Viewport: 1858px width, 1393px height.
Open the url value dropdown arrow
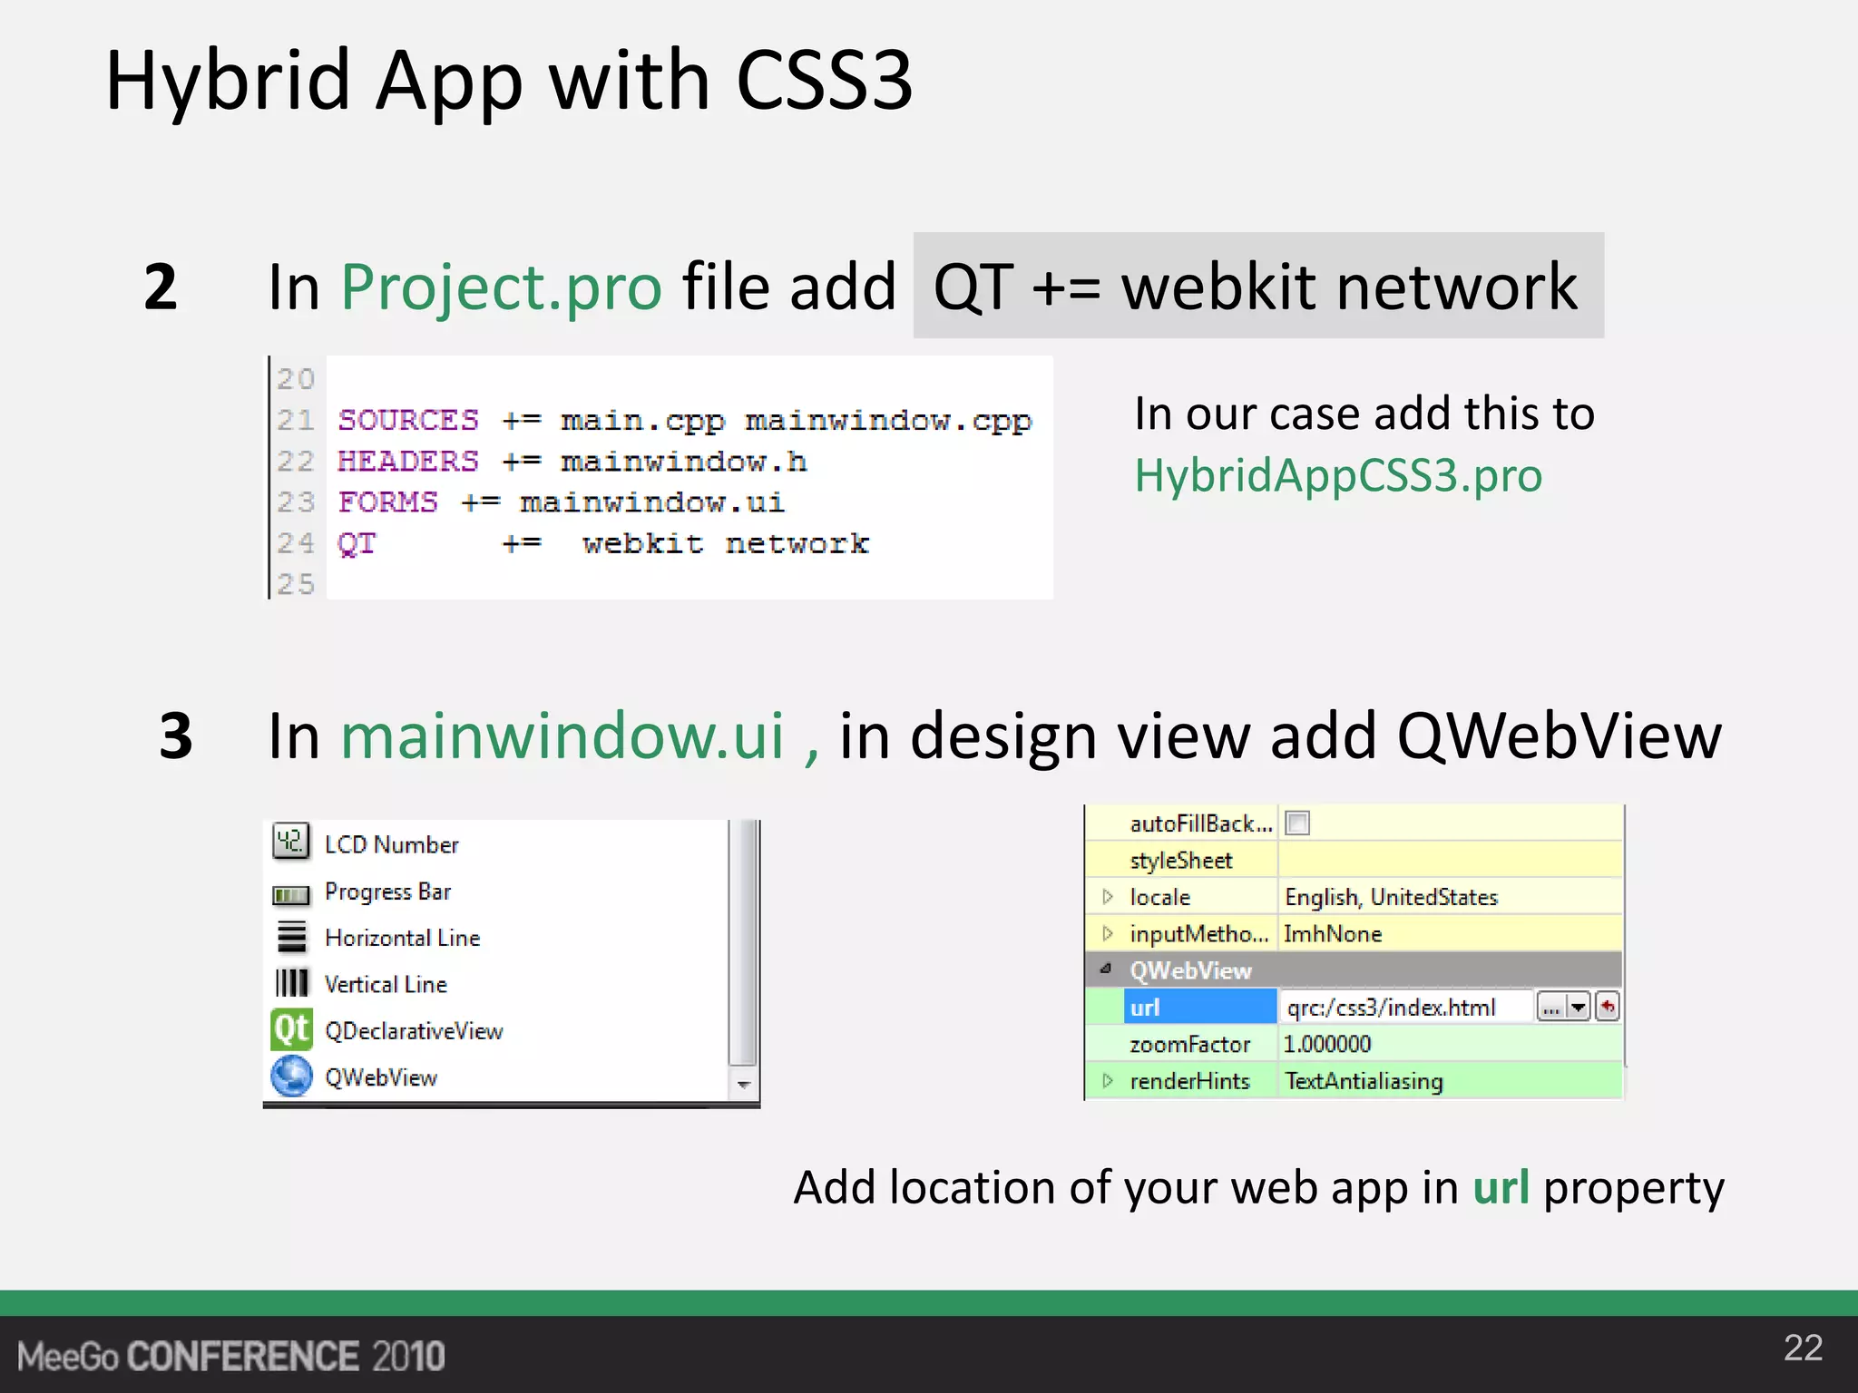(1579, 1007)
